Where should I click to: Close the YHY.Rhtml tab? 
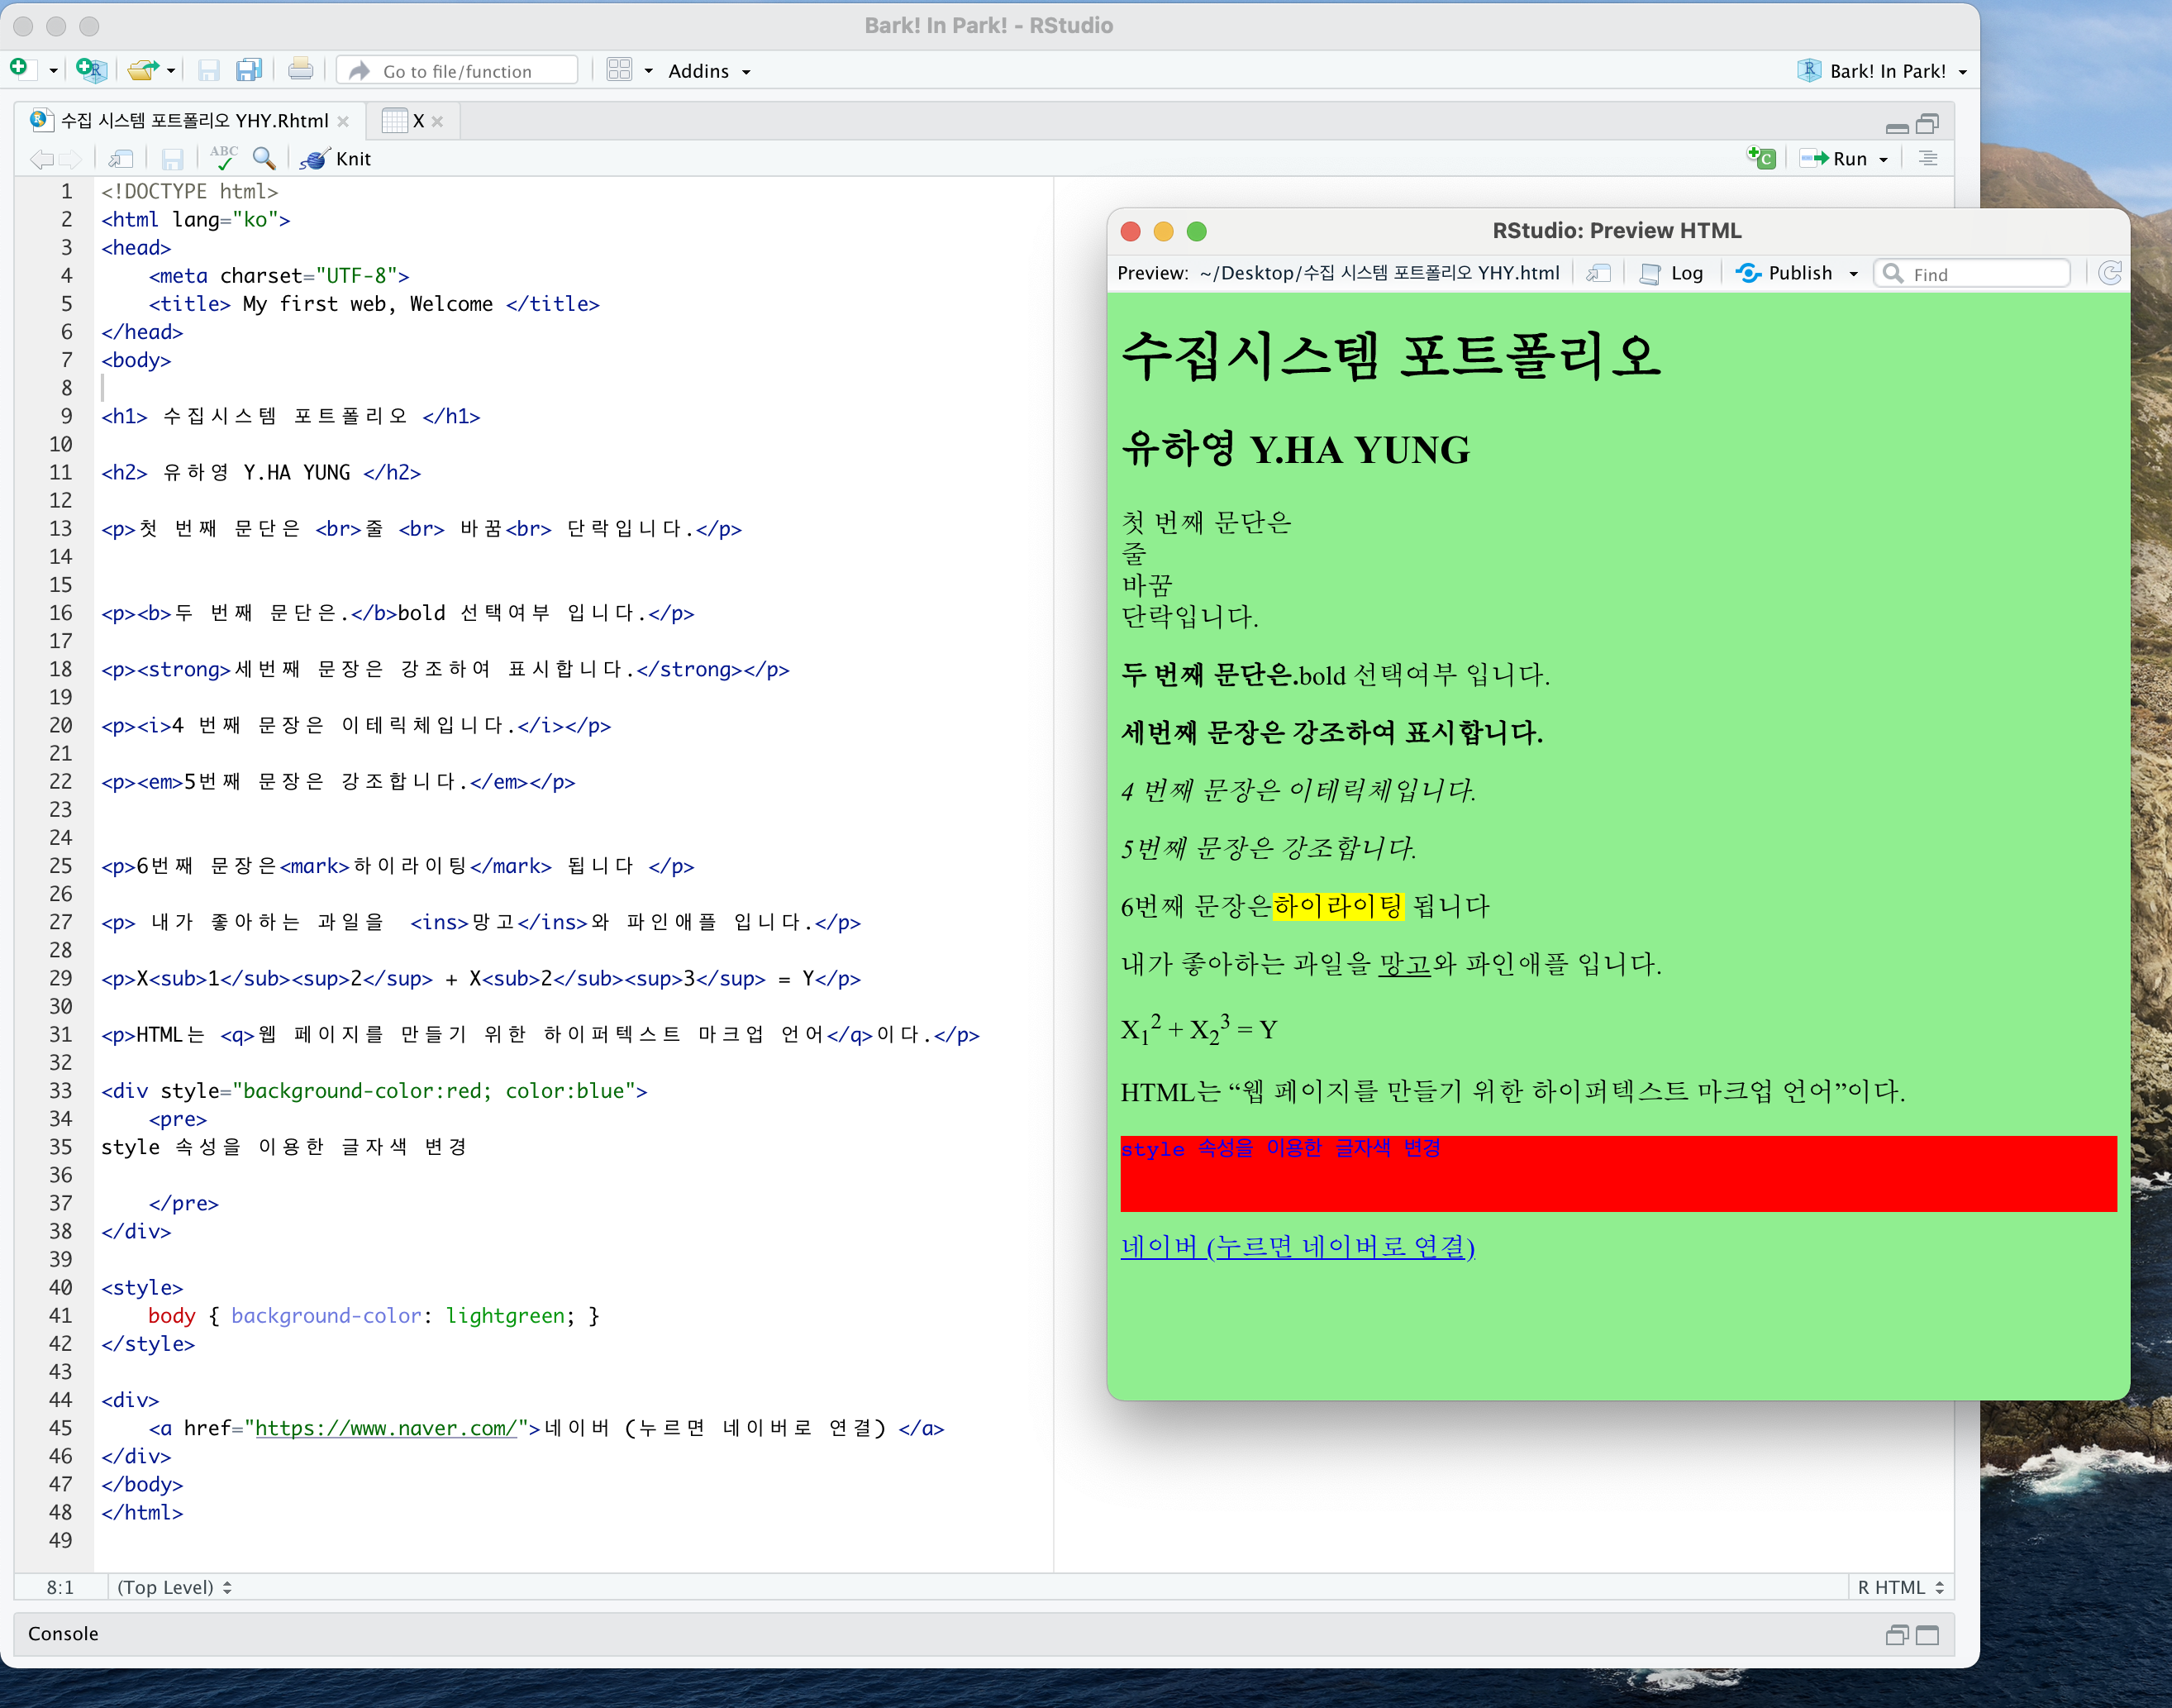[343, 122]
